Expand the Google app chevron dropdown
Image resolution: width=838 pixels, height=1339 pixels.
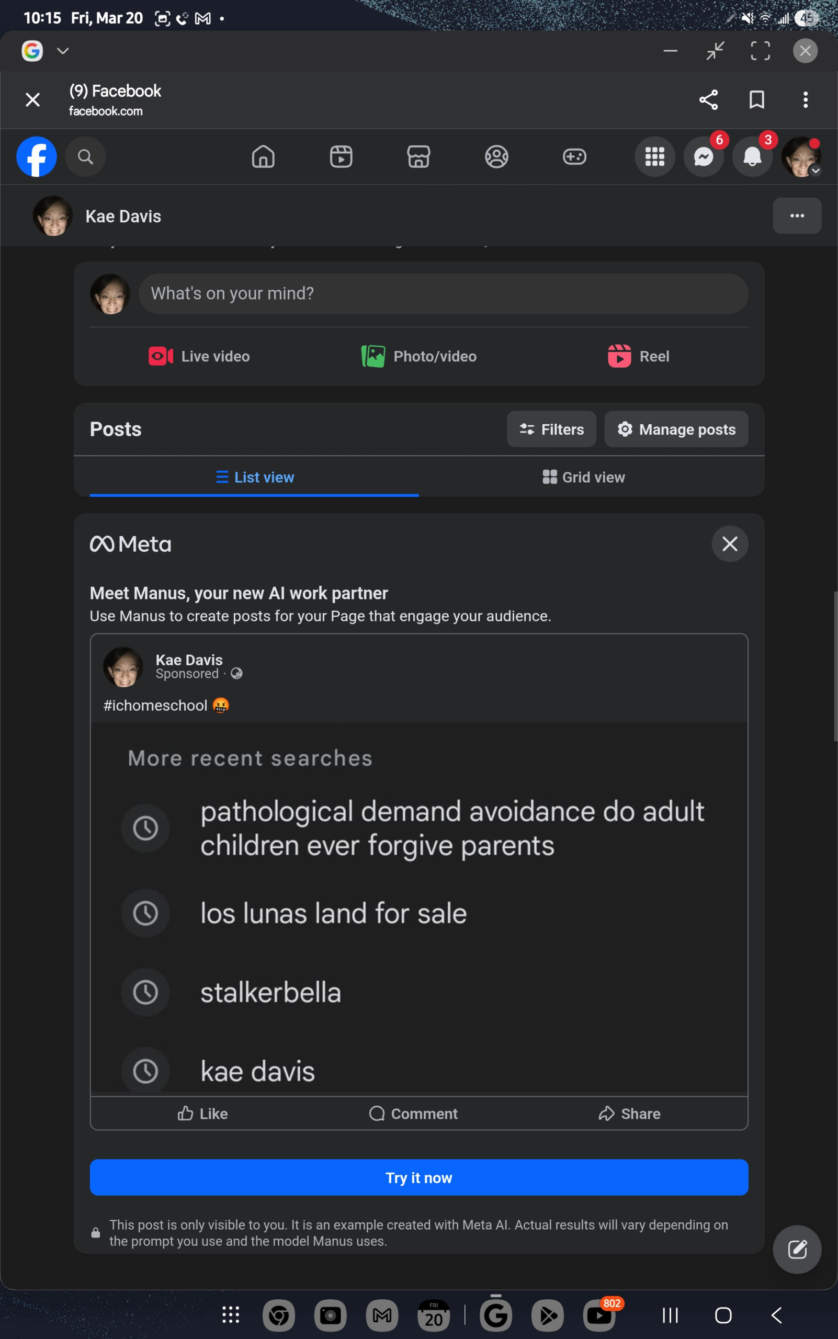tap(63, 51)
